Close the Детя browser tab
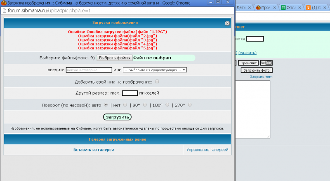This screenshot has width=330, height=181. (250, 8)
